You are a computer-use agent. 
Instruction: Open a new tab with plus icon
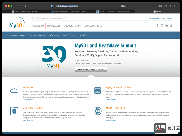click(x=171, y=6)
